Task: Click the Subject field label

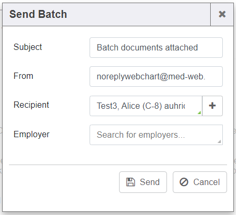Action: (28, 47)
